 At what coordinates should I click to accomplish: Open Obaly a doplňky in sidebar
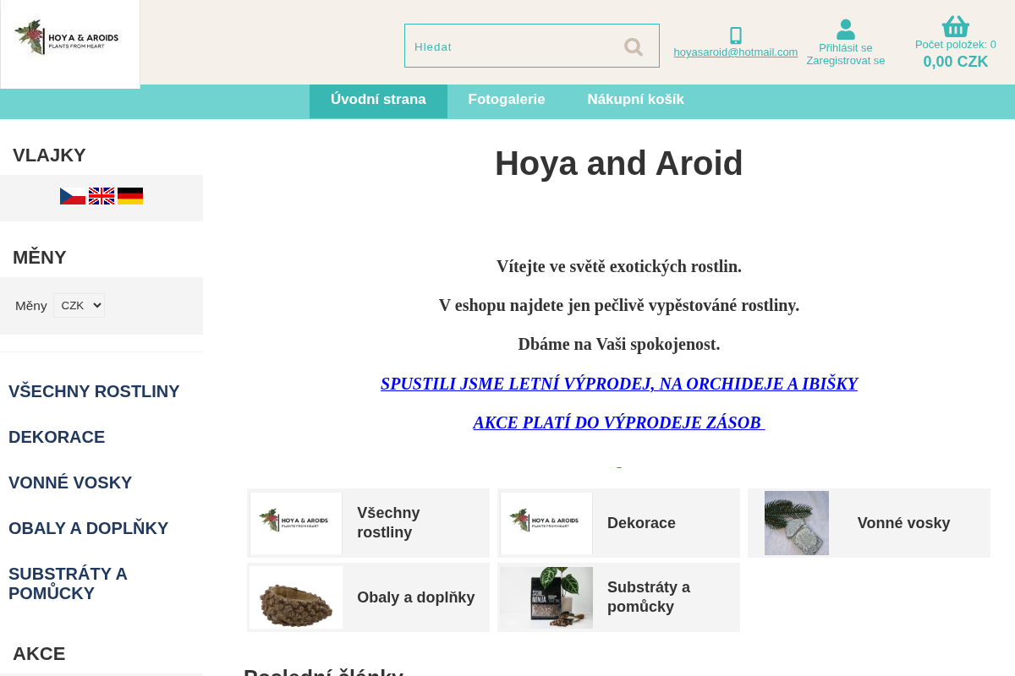tap(89, 528)
